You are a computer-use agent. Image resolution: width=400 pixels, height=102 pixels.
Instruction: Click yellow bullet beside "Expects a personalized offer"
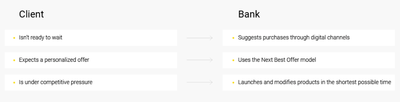tap(14, 60)
